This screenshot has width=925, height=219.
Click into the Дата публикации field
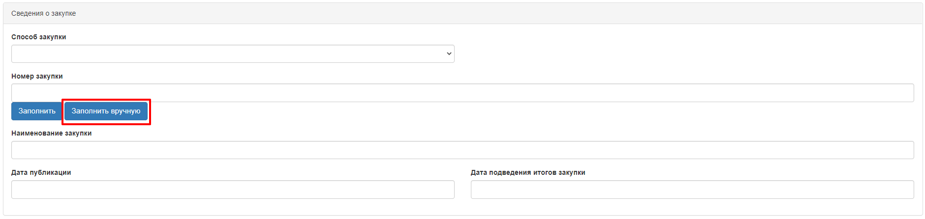click(233, 190)
